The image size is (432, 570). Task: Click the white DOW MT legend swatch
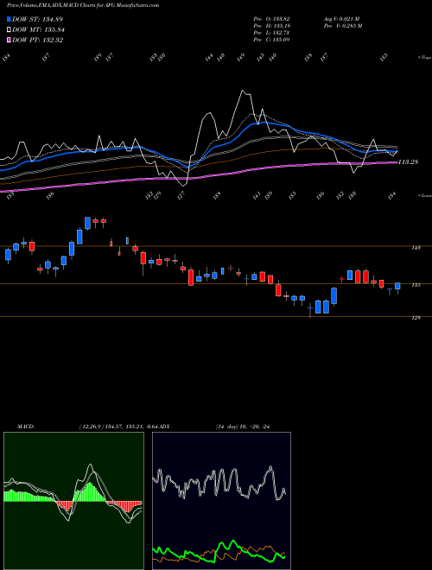[x=9, y=30]
